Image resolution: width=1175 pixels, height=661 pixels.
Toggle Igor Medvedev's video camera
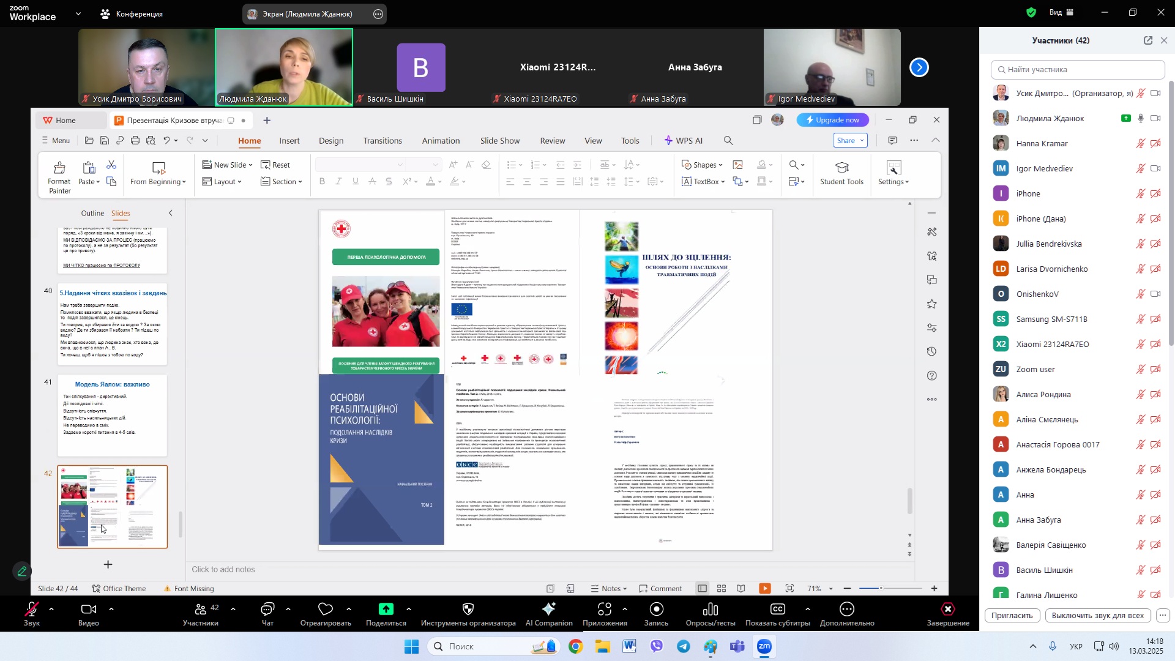(1155, 169)
